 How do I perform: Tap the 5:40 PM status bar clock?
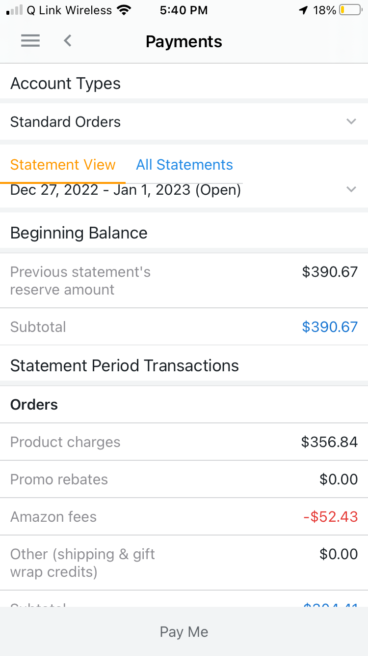184,10
